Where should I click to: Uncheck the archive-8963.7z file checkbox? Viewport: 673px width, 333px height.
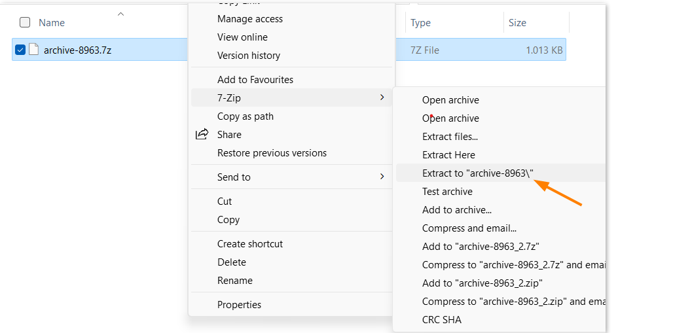20,50
